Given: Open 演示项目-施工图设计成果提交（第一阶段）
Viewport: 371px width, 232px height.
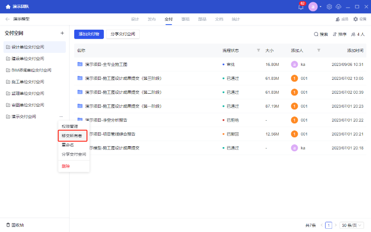Looking at the screenshot, I should [x=123, y=106].
